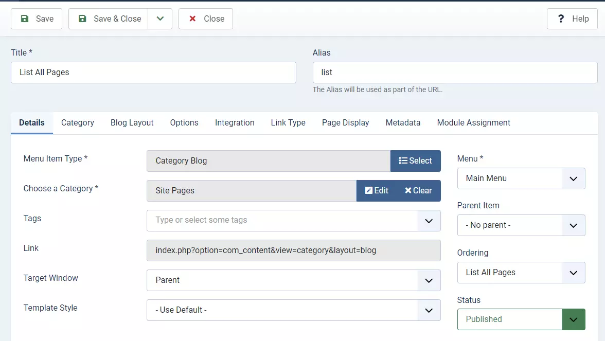
Task: Open the Options tab
Action: point(184,122)
